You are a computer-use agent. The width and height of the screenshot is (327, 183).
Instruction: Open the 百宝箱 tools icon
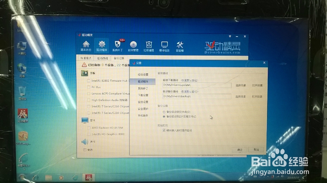coord(180,46)
